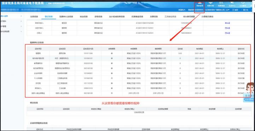Open the 互动中心 top navigation icon

click(232, 4)
